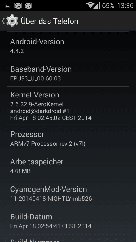Select the Baseband-Version entry
136x242 pixels.
click(68, 73)
